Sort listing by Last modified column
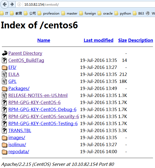 [98, 40]
